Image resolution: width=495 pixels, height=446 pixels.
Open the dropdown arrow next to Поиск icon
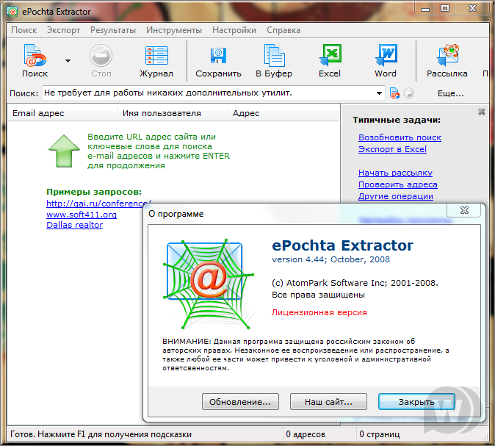[x=68, y=61]
